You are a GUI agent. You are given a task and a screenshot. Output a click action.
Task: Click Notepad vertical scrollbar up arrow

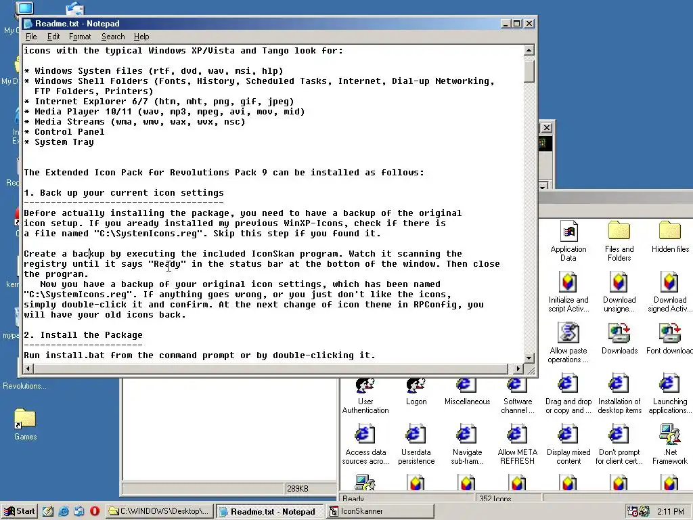(x=529, y=50)
